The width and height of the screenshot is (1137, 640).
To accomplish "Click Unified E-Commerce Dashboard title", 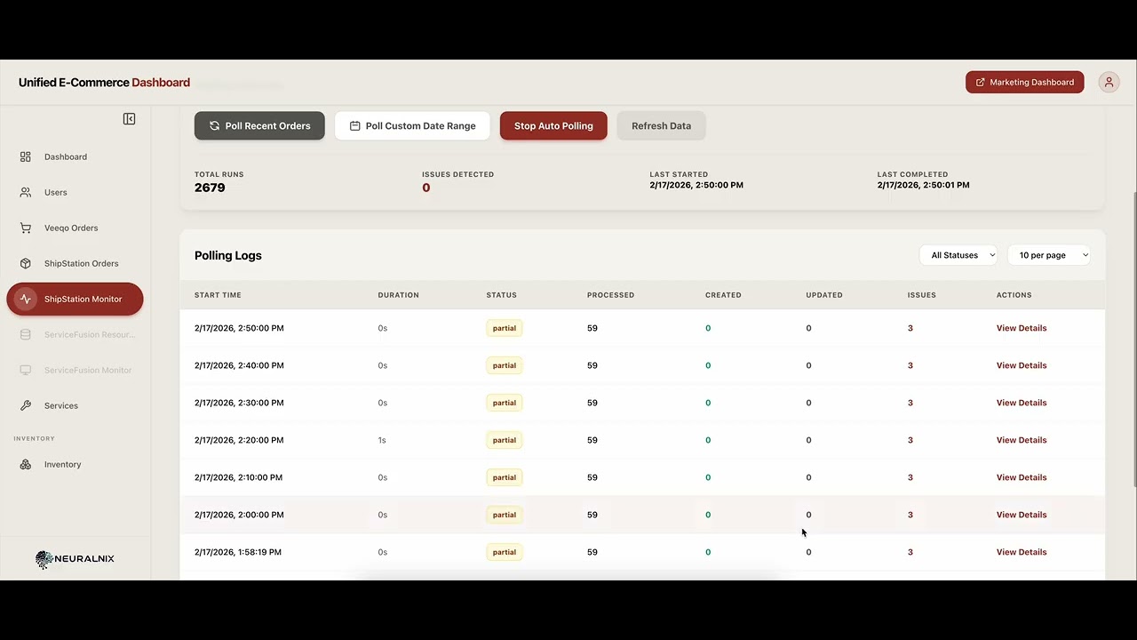I will pos(104,83).
